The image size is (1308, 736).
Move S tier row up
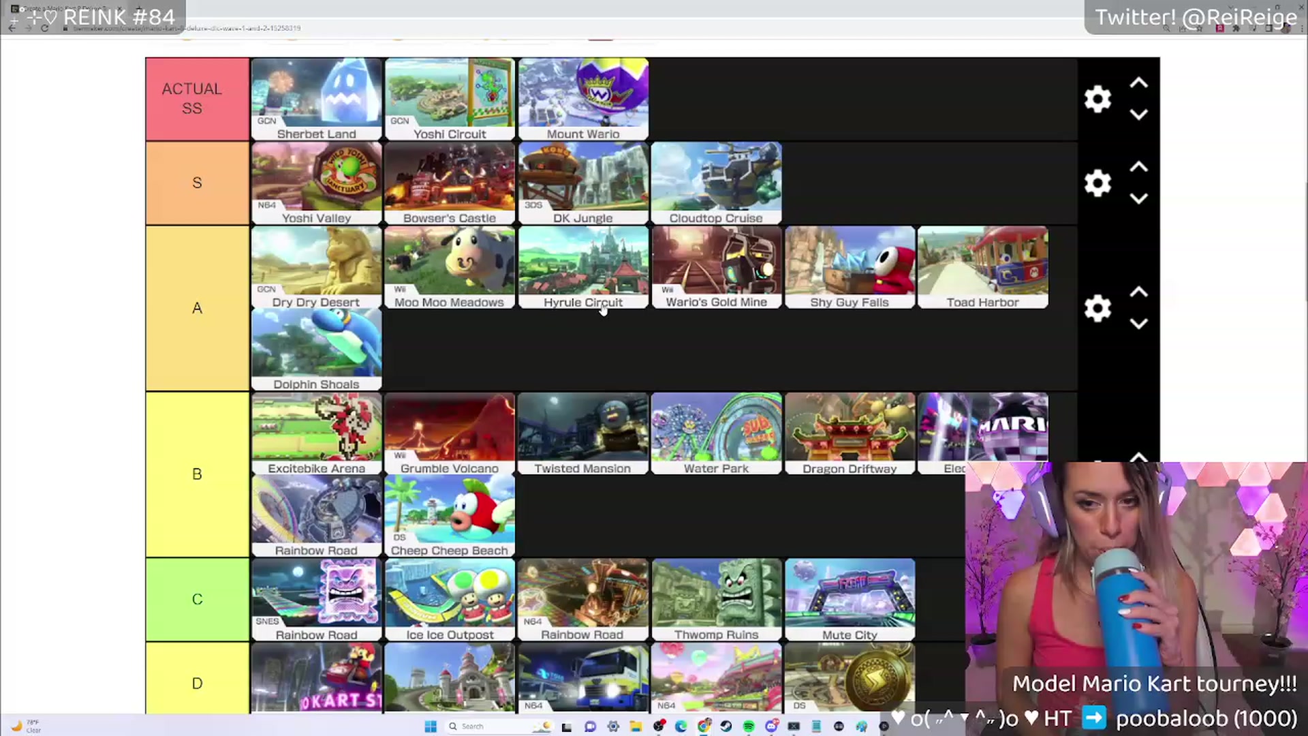tap(1138, 167)
